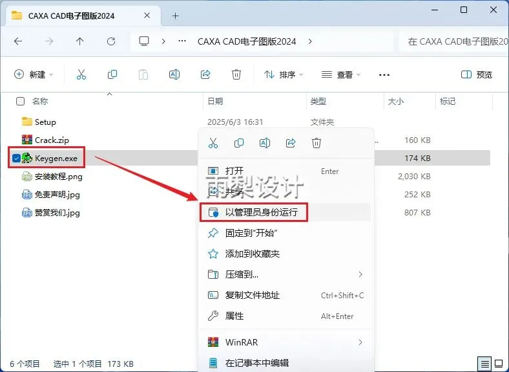The height and width of the screenshot is (372, 509).
Task: Expand the WinRAR submenu
Action: pyautogui.click(x=360, y=342)
